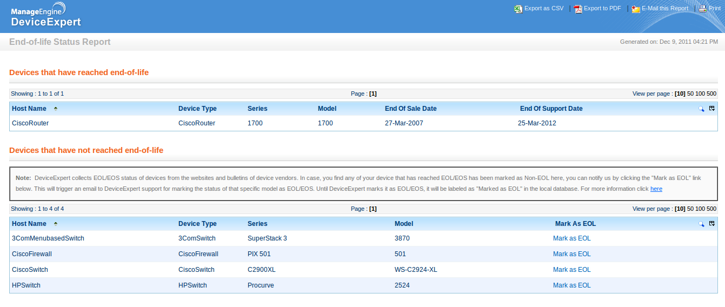The image size is (725, 307).
Task: Set second table view per page to 500
Action: coord(711,209)
